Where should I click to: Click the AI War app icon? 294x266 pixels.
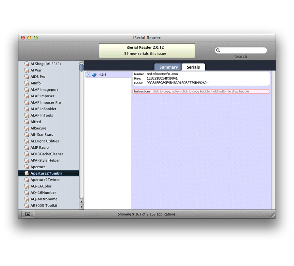click(x=27, y=70)
